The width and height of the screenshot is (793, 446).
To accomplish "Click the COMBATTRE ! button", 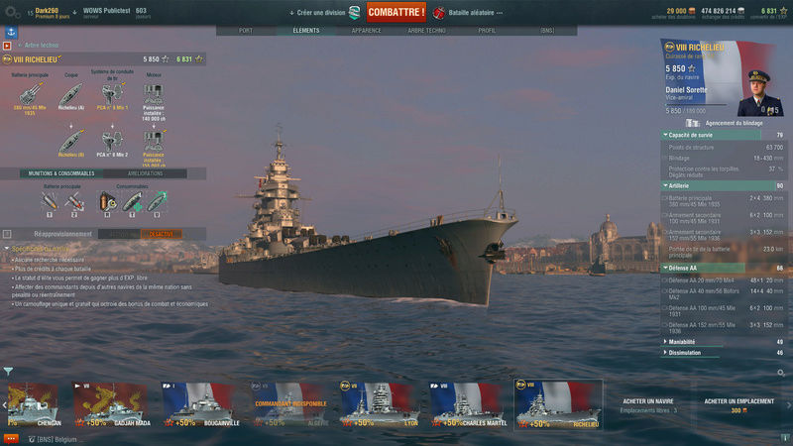I will (396, 12).
